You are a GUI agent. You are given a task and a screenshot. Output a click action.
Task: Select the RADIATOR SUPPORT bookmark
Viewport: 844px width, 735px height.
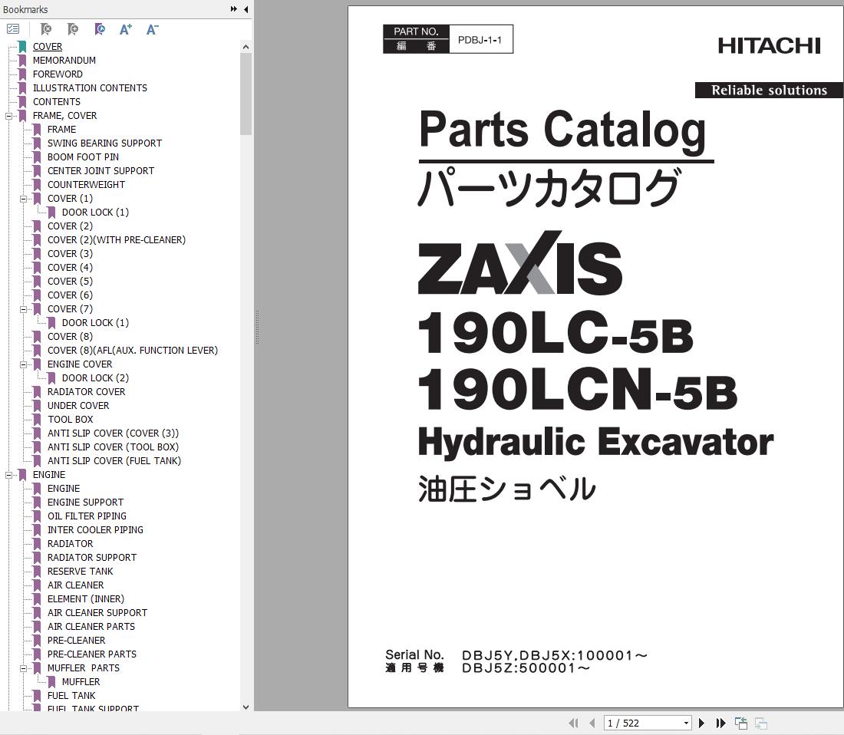[x=91, y=558]
